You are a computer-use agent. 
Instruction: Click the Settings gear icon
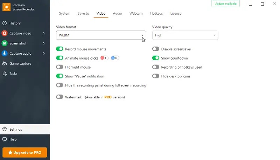tap(5, 129)
